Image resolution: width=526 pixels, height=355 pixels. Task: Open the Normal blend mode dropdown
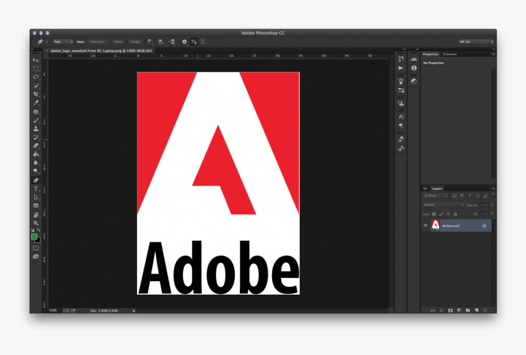tap(443, 205)
